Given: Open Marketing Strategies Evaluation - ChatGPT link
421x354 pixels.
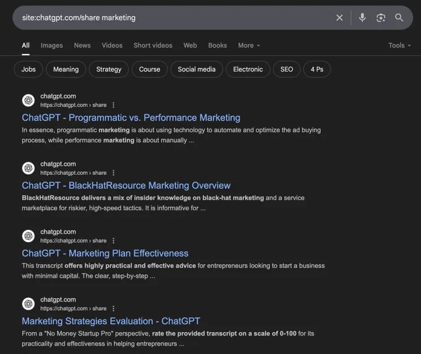Looking at the screenshot, I should click(x=111, y=321).
